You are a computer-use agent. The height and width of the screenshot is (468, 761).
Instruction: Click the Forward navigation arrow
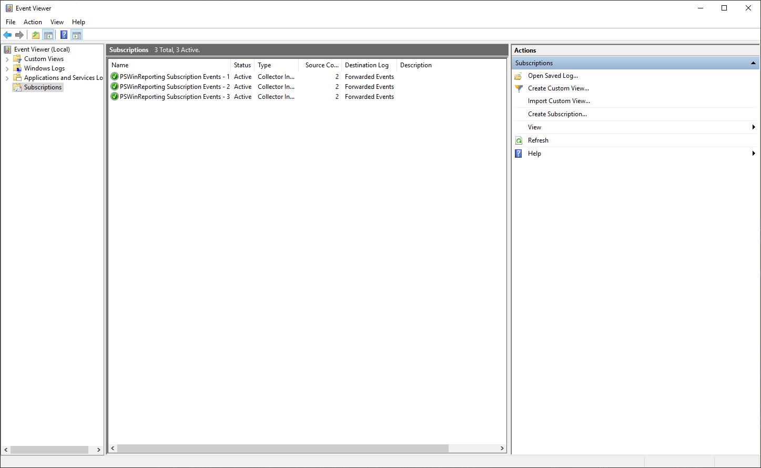tap(20, 35)
